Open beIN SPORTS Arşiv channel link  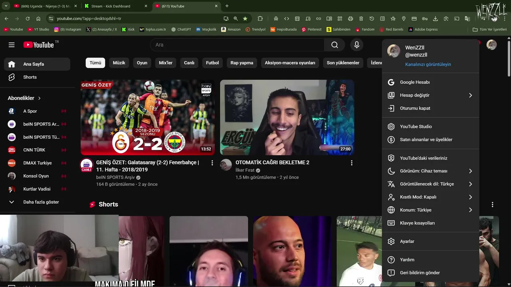[115, 177]
